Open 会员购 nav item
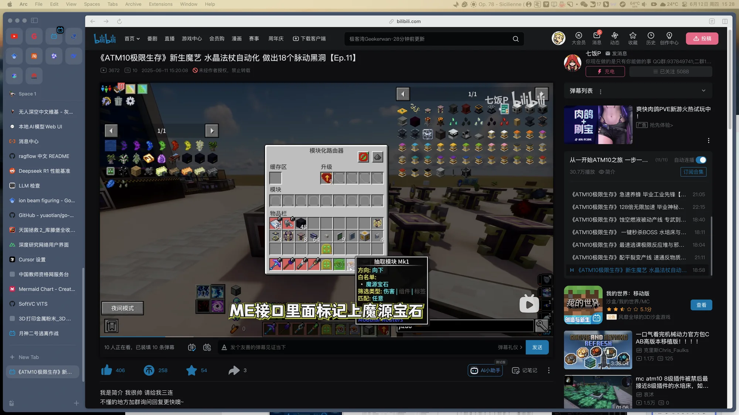739x415 pixels. tap(217, 38)
